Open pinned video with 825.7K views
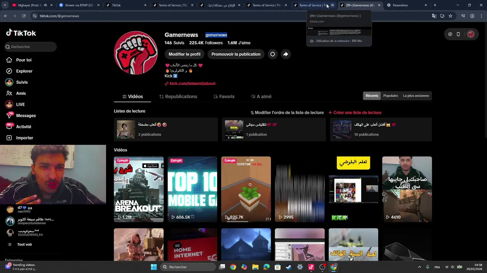Image resolution: width=487 pixels, height=273 pixels. 246,189
